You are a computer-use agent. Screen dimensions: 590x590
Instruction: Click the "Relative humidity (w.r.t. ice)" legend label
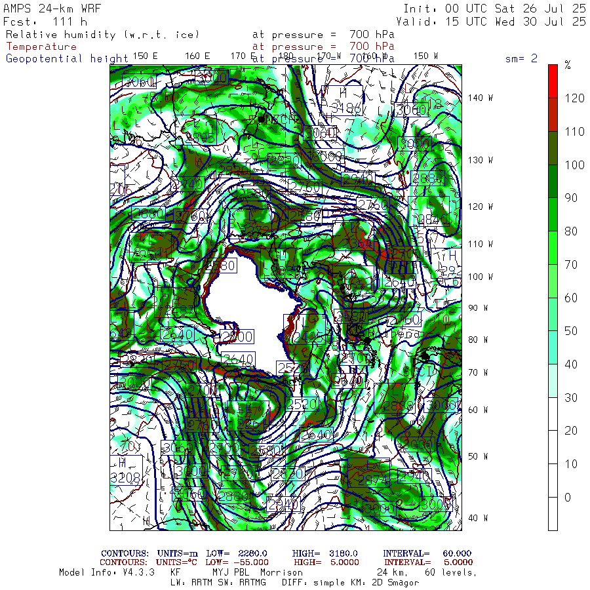click(102, 35)
